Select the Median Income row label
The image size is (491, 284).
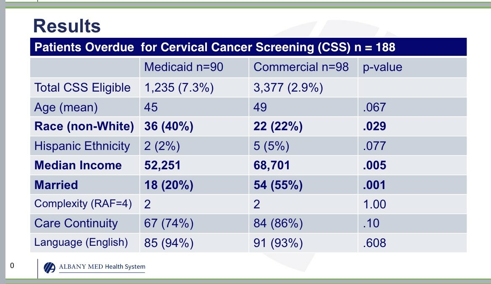point(78,165)
